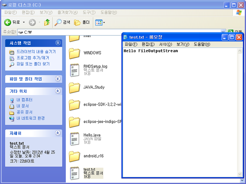Click 파일 또는 폴더 찾기 link

pos(33,64)
